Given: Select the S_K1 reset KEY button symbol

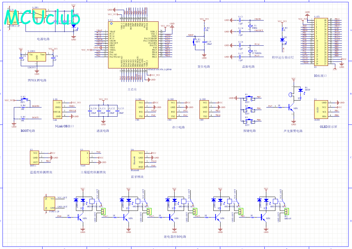Looking at the screenshot, I should pyautogui.click(x=194, y=42).
